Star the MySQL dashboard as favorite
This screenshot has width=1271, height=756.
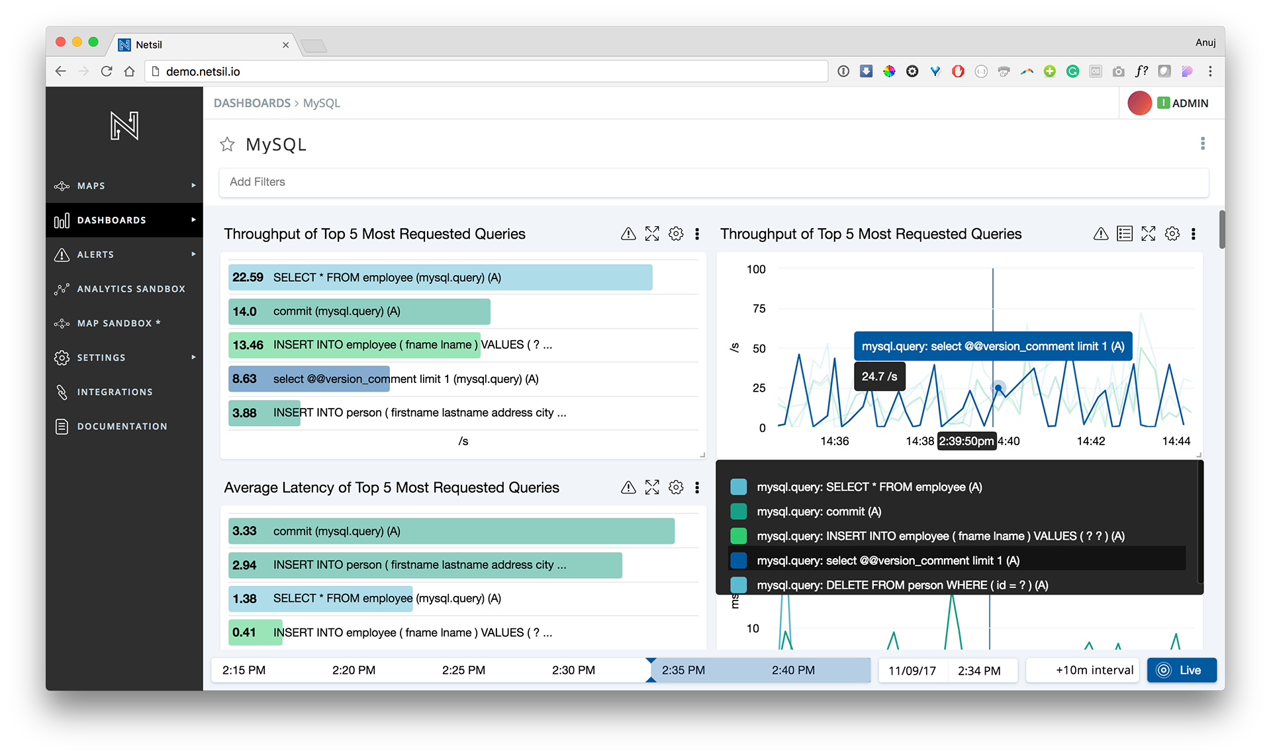227,144
